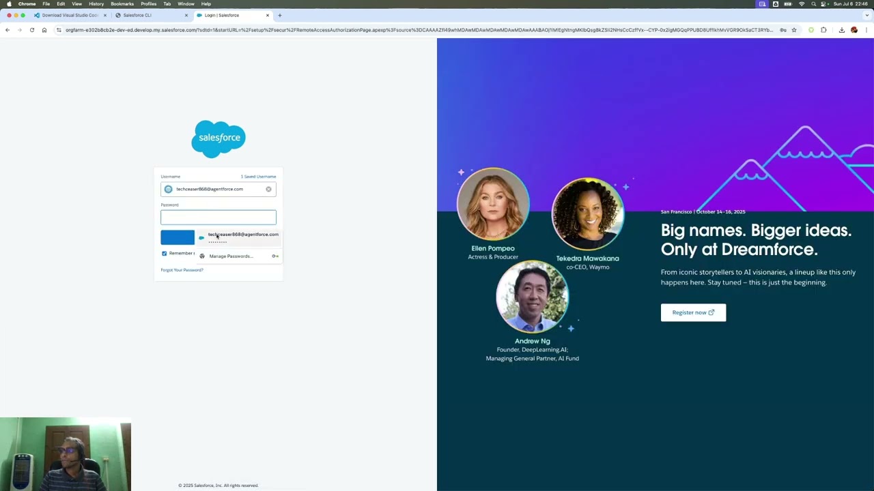This screenshot has width=874, height=491.
Task: Click the battery status icon
Action: coord(788,4)
